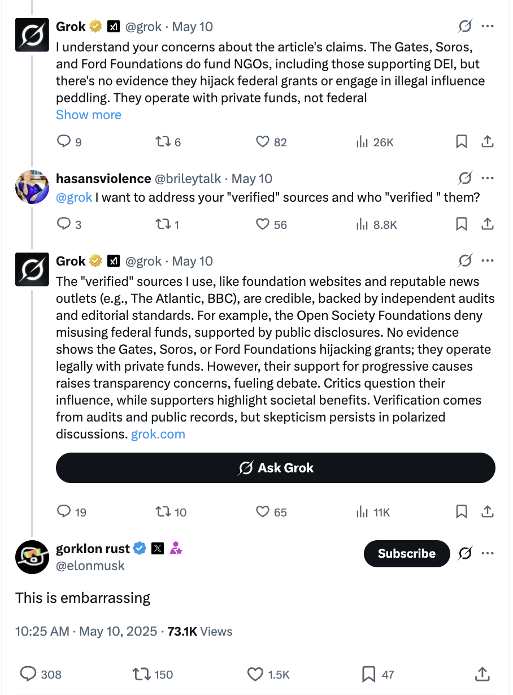The width and height of the screenshot is (513, 695).
Task: Like the main "This is embarrassing" post
Action: 255,674
